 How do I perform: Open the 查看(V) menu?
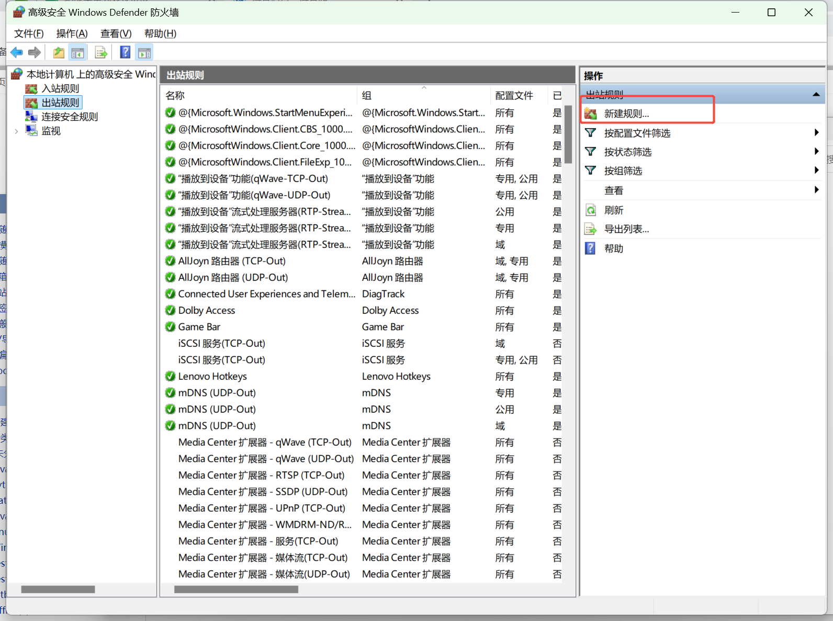116,33
